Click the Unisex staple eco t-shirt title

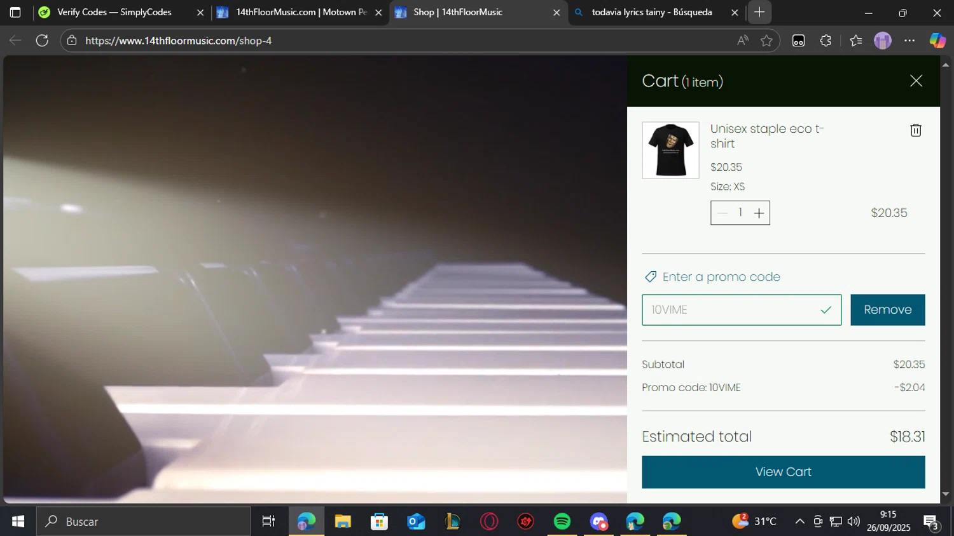point(767,136)
